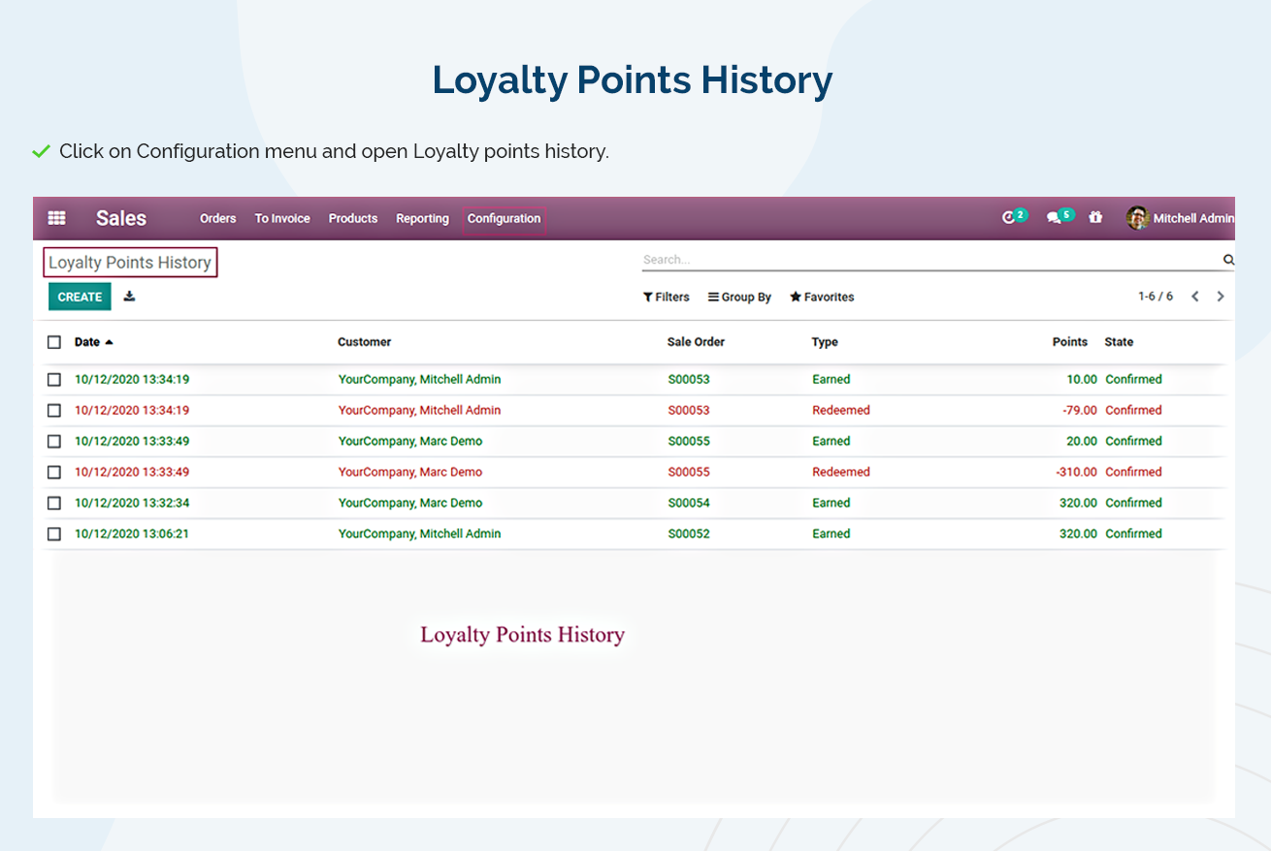Check the row for S00053 Earned 10.00
This screenshot has width=1271, height=851.
[54, 380]
